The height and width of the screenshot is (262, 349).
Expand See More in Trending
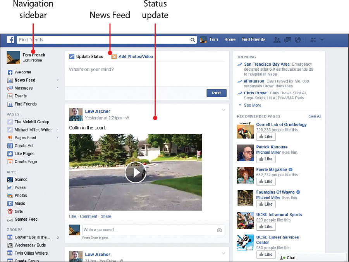coord(252,105)
